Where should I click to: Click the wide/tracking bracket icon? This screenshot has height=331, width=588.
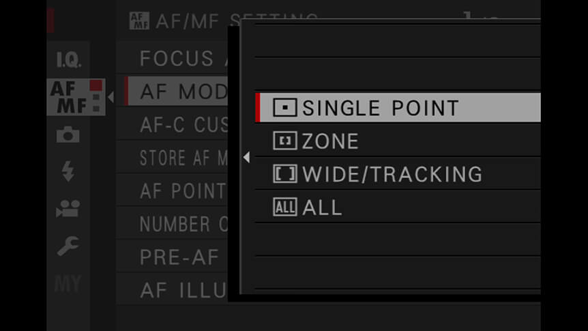click(285, 174)
